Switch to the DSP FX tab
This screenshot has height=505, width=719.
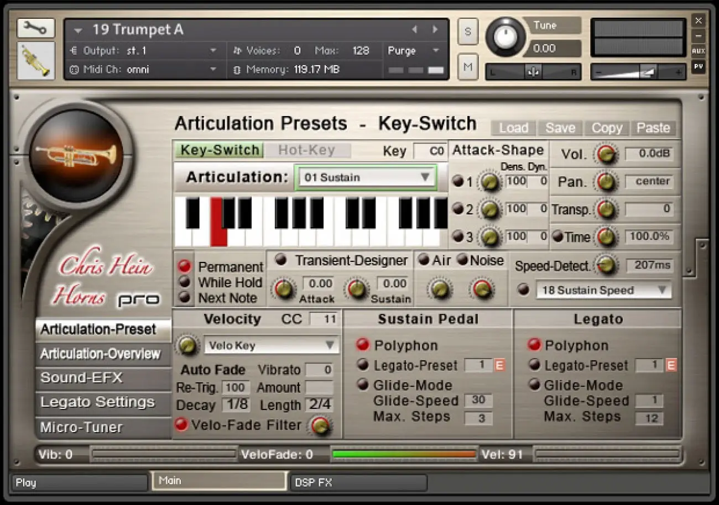358,482
